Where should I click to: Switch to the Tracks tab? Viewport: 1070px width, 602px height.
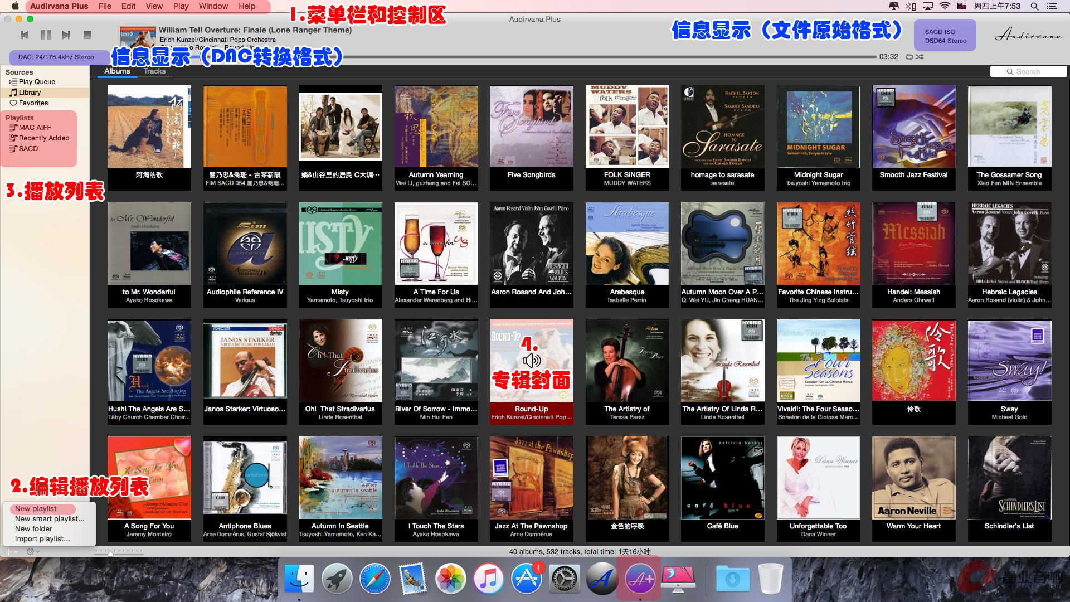(x=154, y=71)
